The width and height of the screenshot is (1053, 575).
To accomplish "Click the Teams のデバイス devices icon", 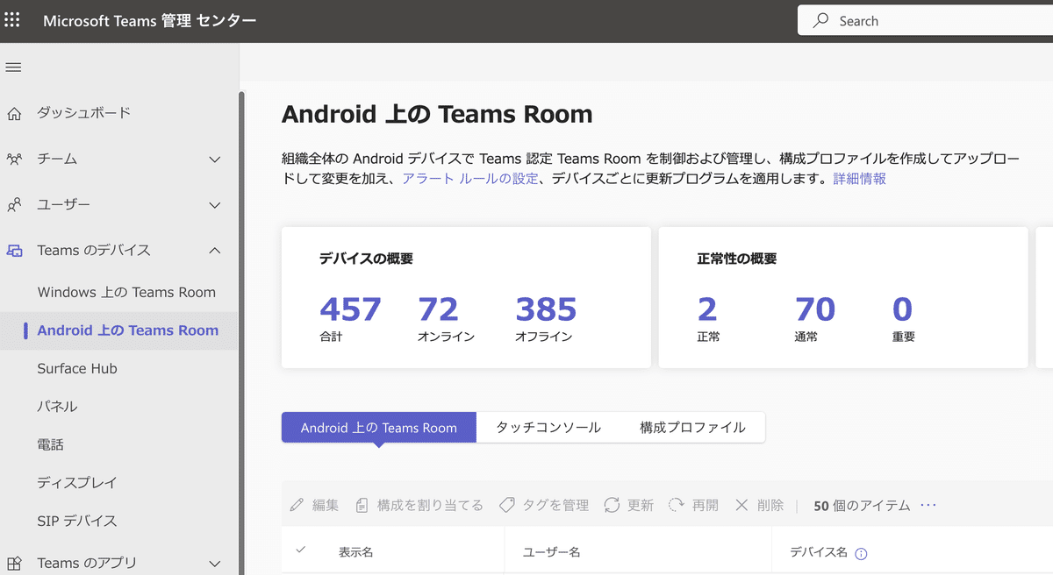I will pyautogui.click(x=14, y=251).
